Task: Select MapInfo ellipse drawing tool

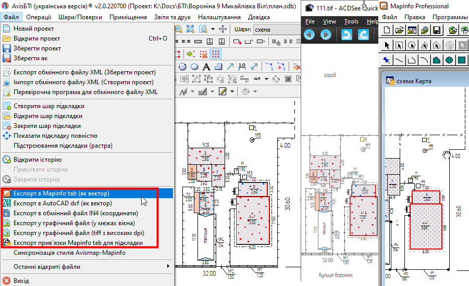Action: coord(449,60)
